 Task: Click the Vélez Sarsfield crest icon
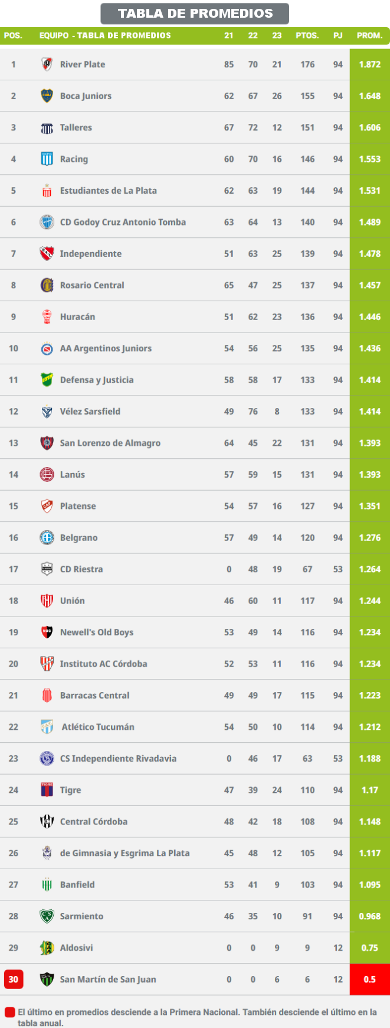tap(47, 412)
